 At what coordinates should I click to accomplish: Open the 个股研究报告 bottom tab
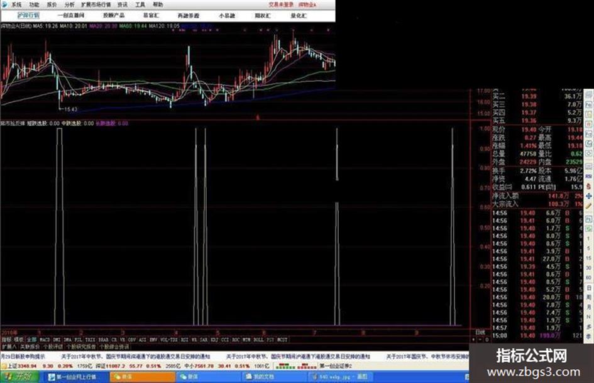coord(81,347)
